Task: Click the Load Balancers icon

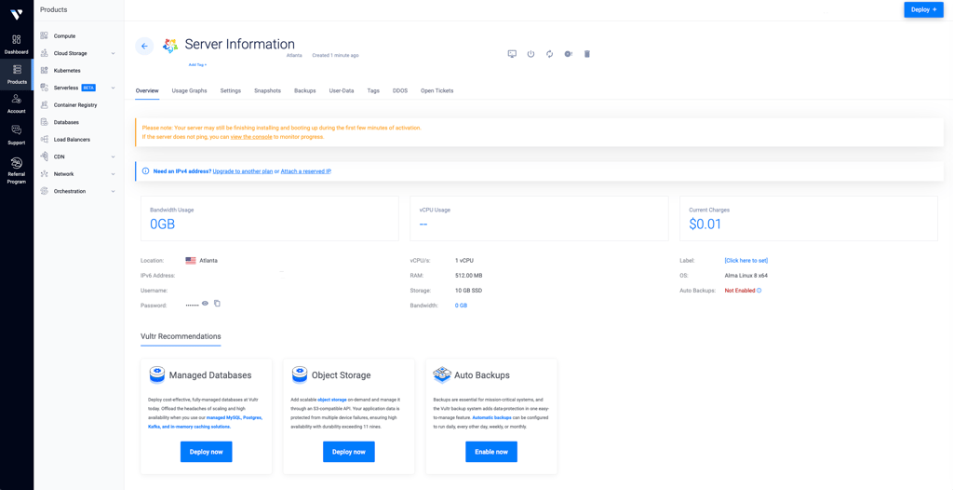Action: coord(45,140)
